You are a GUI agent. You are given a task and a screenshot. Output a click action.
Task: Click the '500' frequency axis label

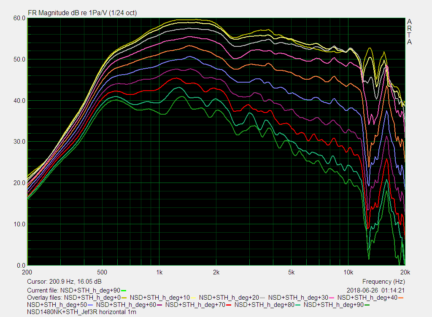tap(102, 272)
